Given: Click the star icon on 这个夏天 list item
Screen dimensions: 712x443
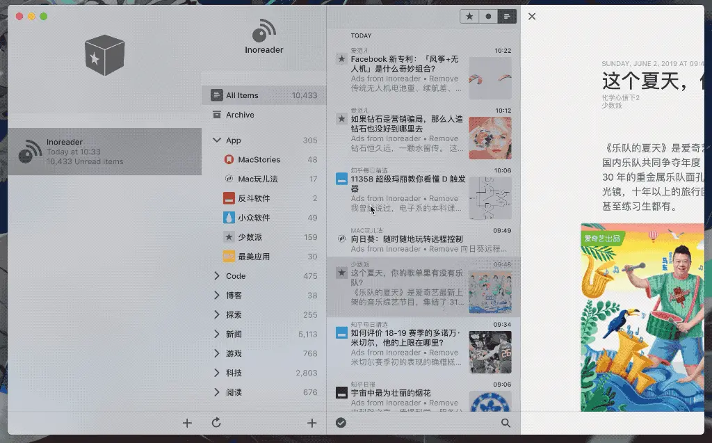Looking at the screenshot, I should click(x=341, y=273).
